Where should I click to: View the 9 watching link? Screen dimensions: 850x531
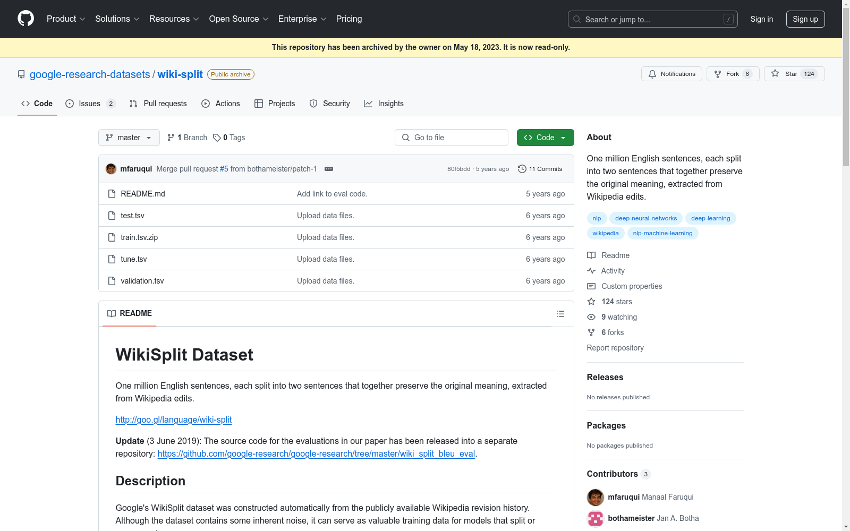click(612, 317)
